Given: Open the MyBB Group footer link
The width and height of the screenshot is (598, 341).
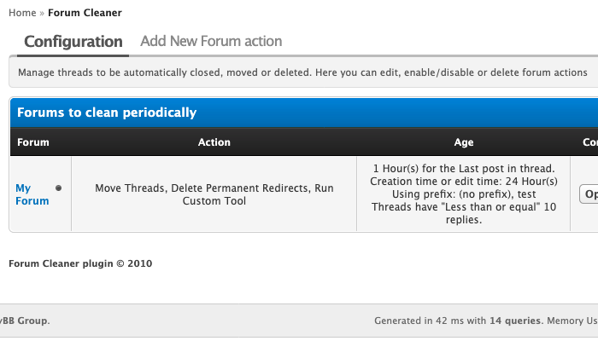Looking at the screenshot, I should click(x=24, y=321).
